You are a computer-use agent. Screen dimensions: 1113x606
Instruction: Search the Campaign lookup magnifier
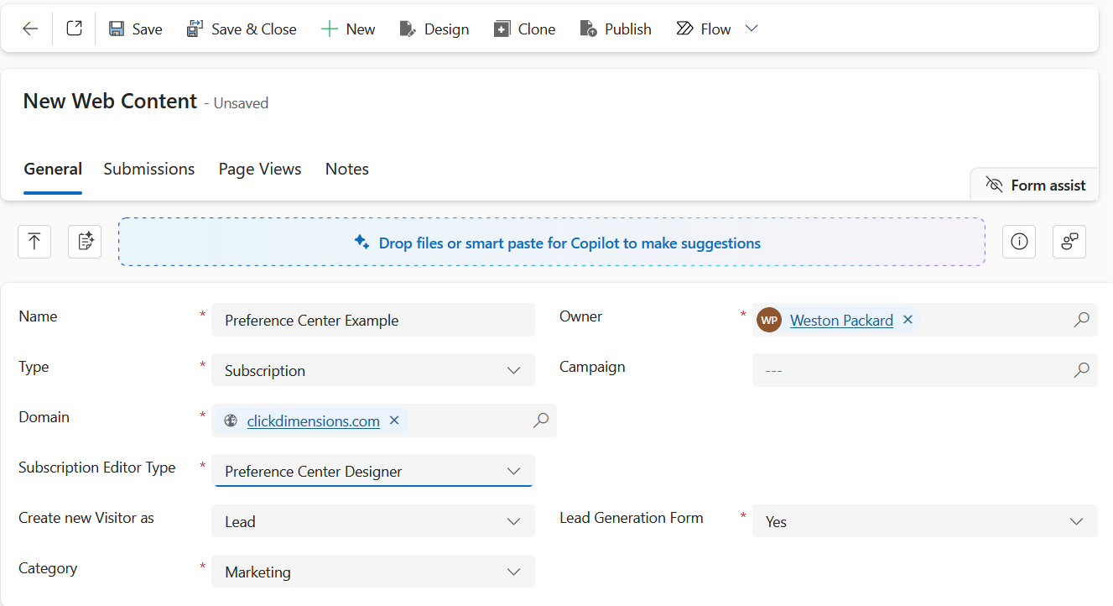coord(1082,370)
